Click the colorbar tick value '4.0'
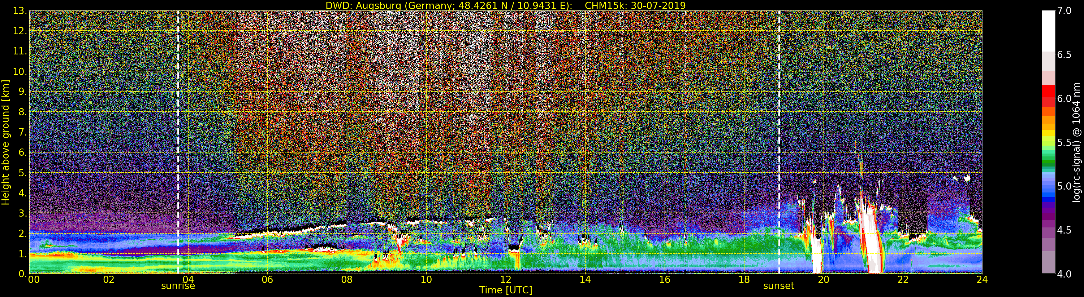 [1064, 274]
